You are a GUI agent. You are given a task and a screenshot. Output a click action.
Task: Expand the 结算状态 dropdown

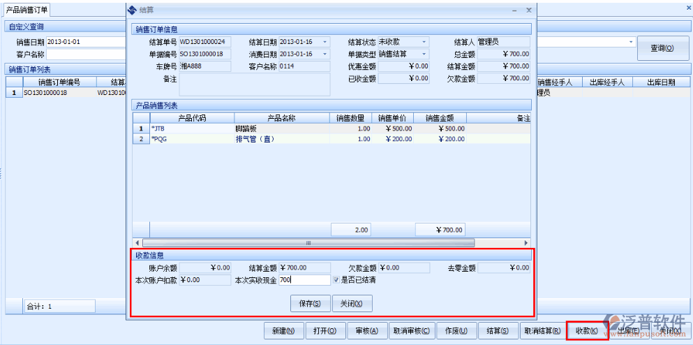pos(424,43)
